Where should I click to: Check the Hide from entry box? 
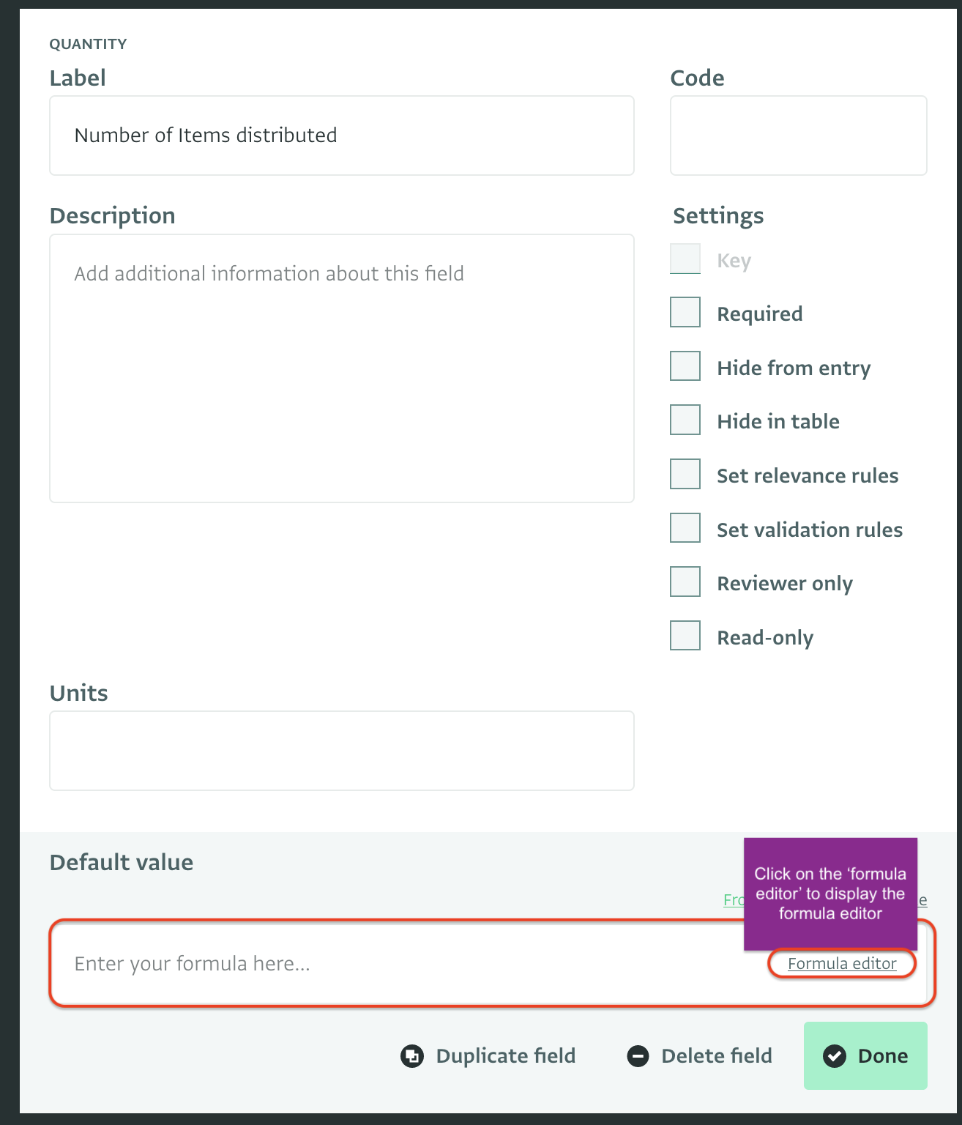[684, 365]
